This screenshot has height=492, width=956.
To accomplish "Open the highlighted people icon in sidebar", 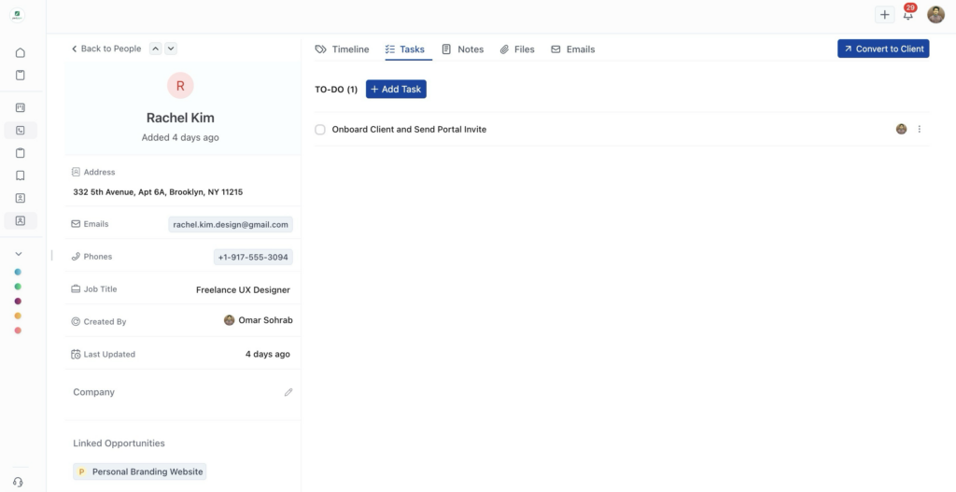I will 21,221.
